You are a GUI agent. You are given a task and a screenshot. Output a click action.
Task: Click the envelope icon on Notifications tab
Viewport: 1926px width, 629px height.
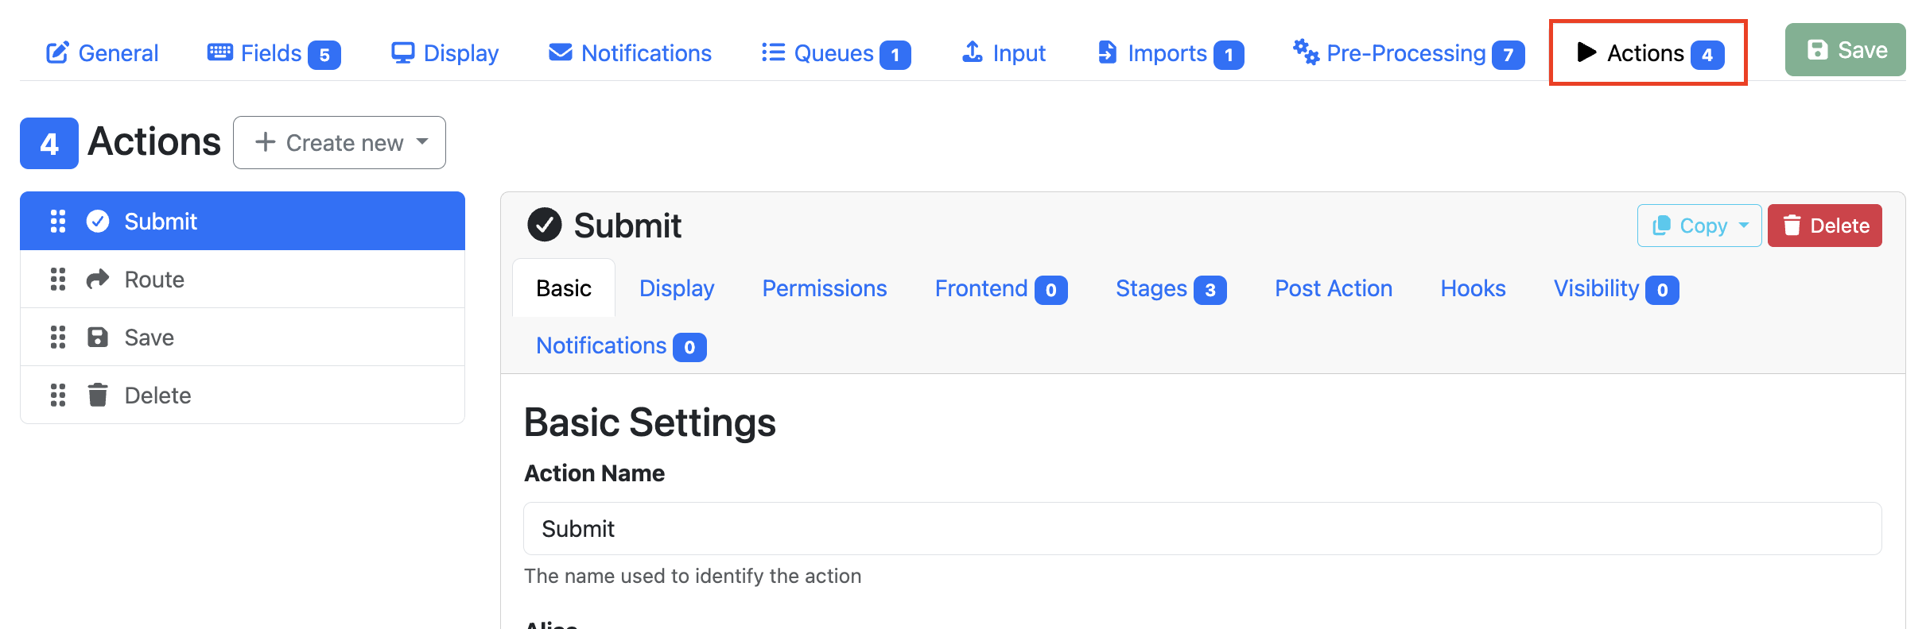pos(561,52)
